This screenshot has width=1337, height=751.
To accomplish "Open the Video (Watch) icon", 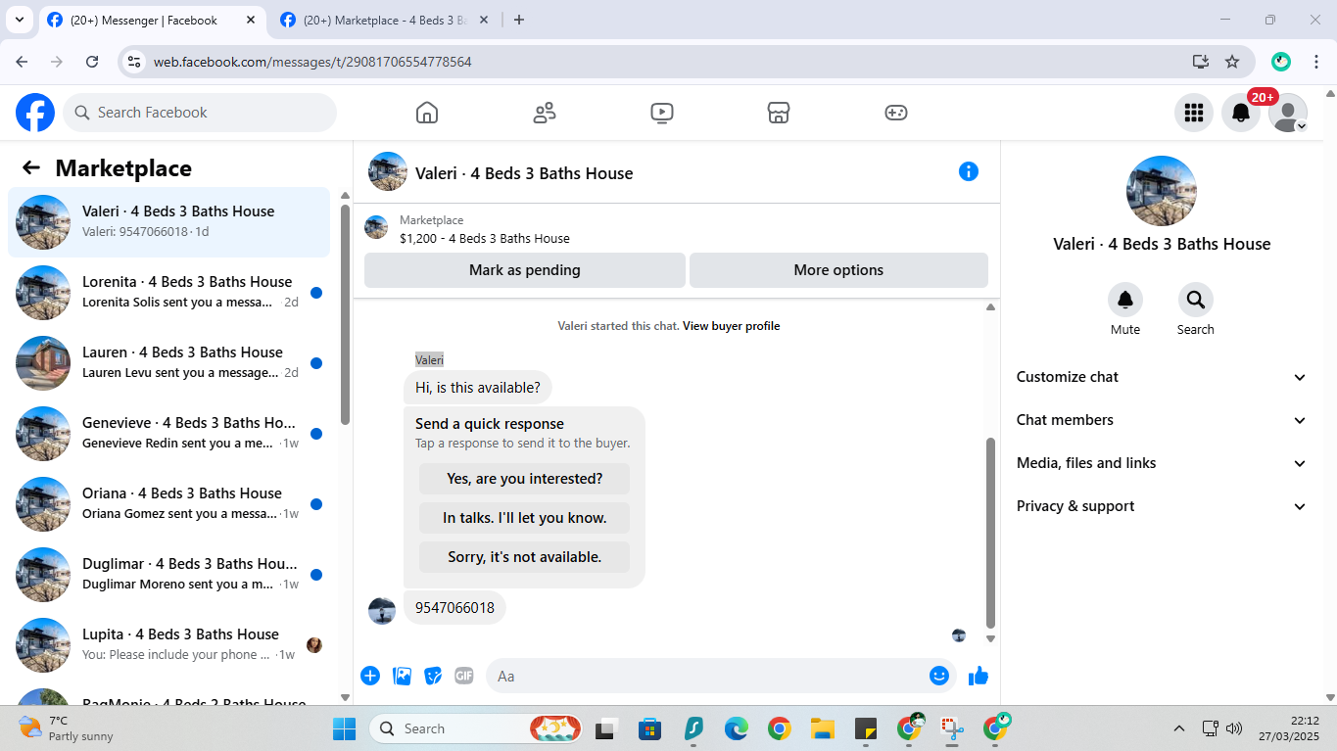I will 662,113.
